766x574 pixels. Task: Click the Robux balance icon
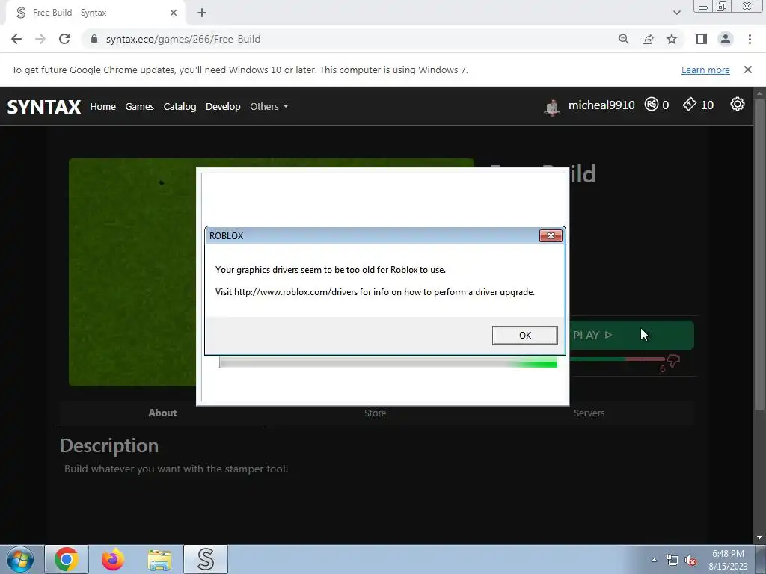[652, 105]
